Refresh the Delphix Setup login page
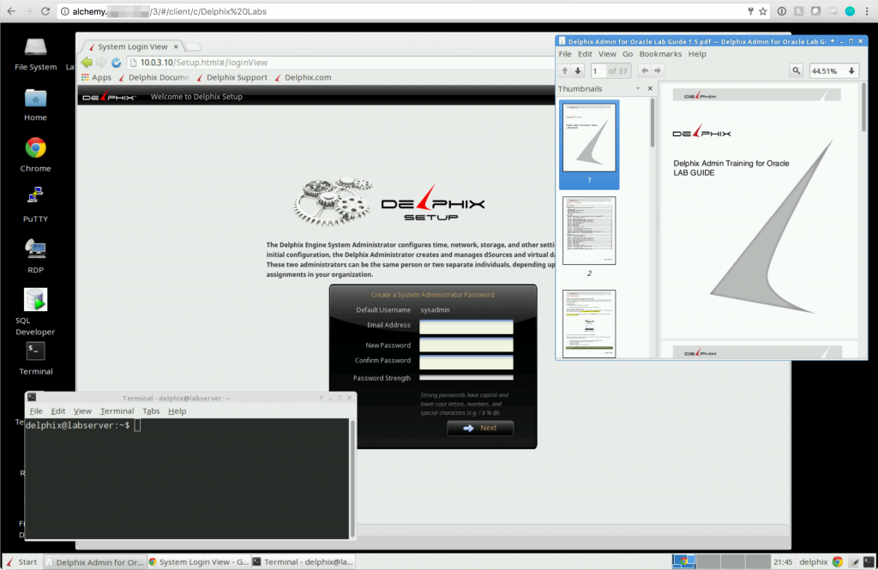 click(x=116, y=63)
